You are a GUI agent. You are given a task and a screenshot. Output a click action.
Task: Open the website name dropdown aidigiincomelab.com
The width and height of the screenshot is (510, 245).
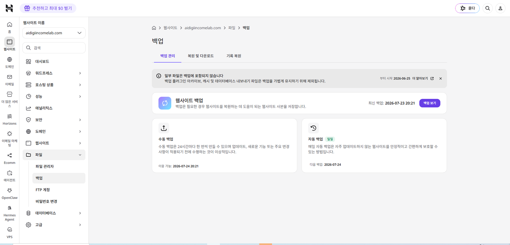coord(54,33)
